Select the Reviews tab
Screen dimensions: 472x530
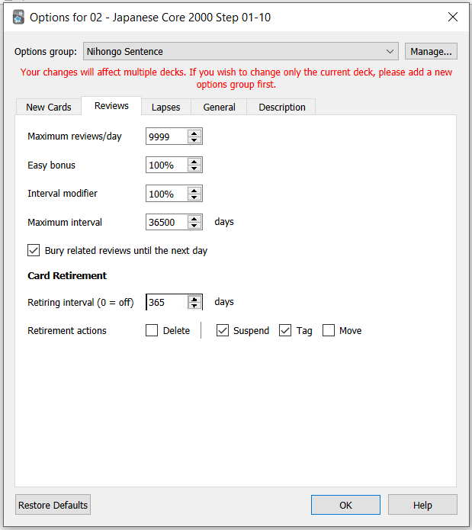pos(111,106)
